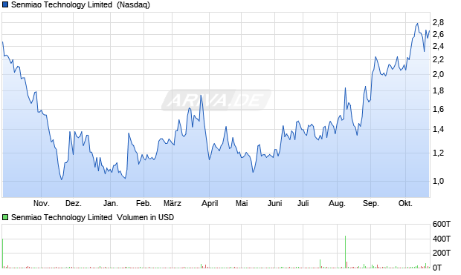Click the 2,6 price axis value
This screenshot has height=275, width=461.
tap(439, 35)
